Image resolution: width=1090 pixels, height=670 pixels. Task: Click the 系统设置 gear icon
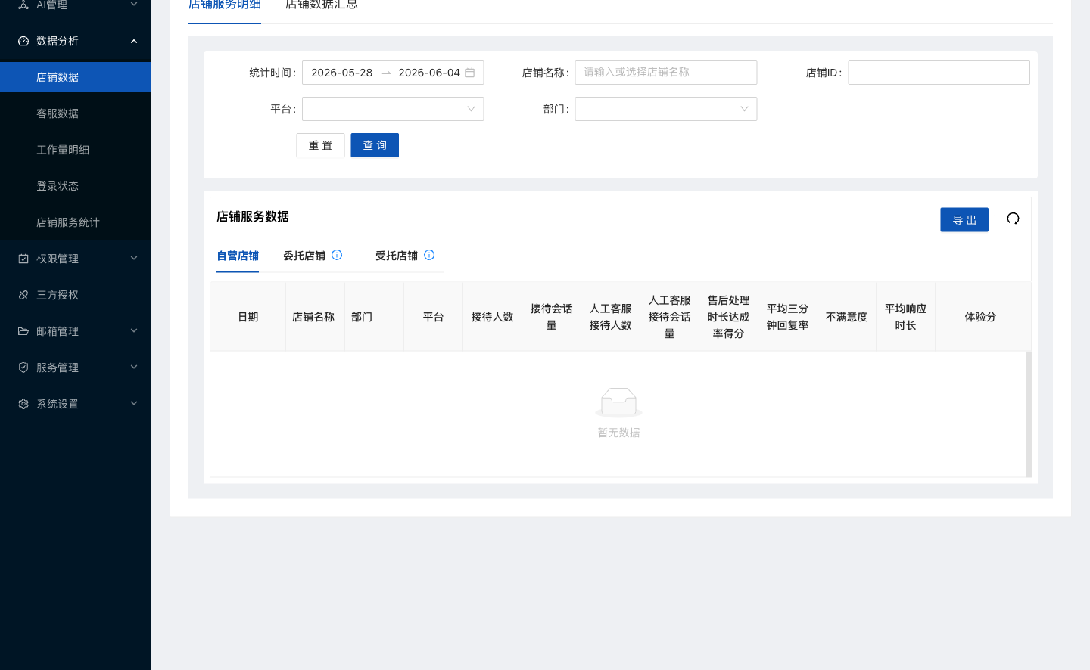click(x=23, y=404)
